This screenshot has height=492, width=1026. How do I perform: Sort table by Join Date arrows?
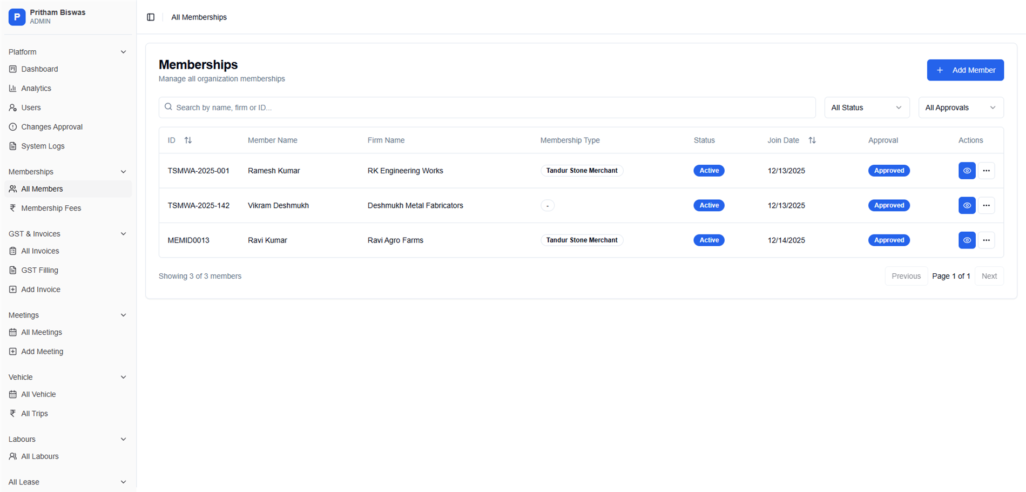point(812,140)
